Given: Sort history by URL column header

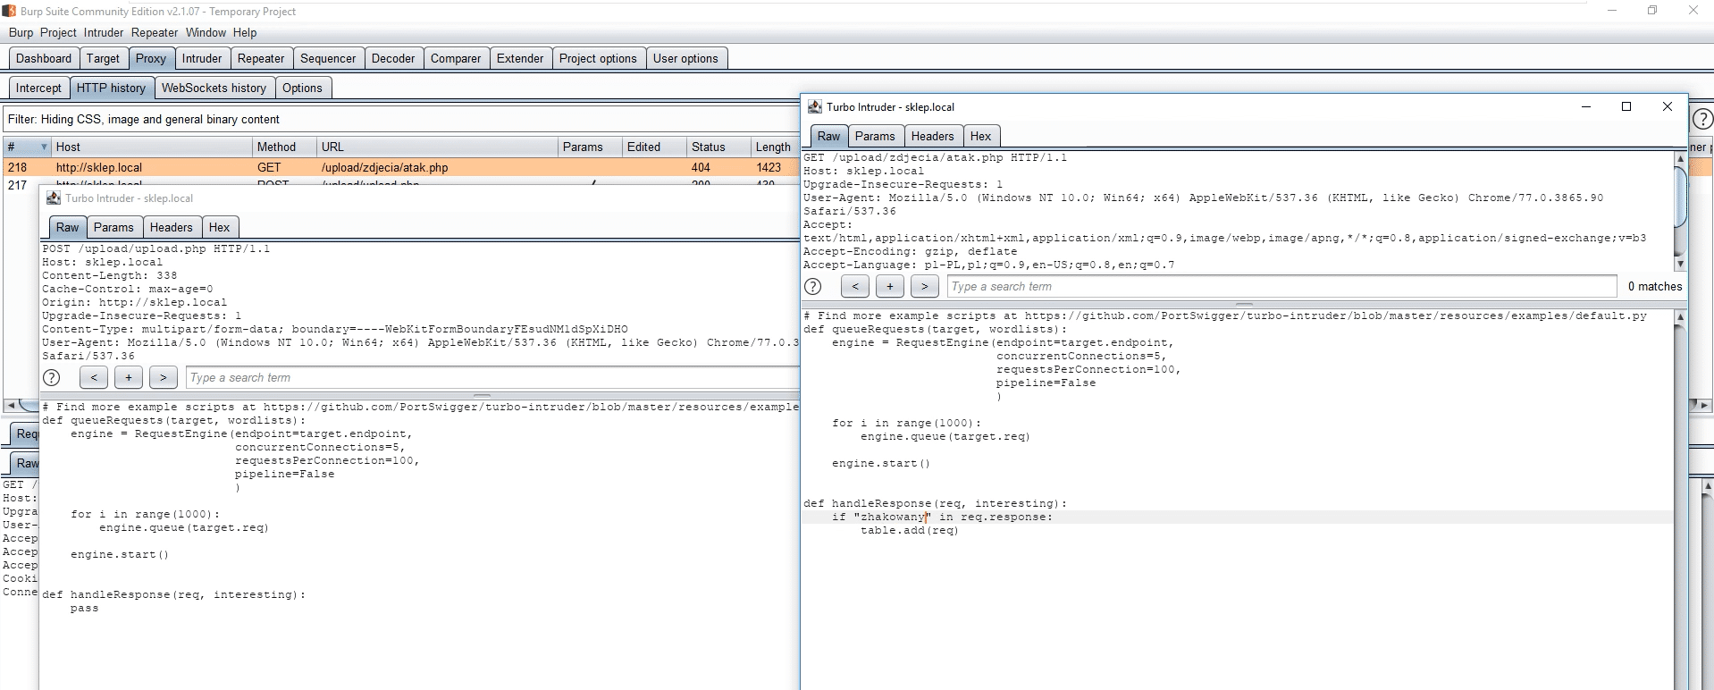Looking at the screenshot, I should [438, 147].
